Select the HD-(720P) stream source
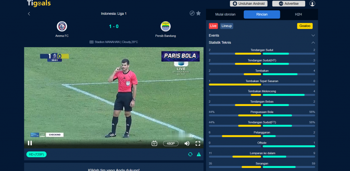Image resolution: width=350 pixels, height=171 pixels. tap(36, 154)
